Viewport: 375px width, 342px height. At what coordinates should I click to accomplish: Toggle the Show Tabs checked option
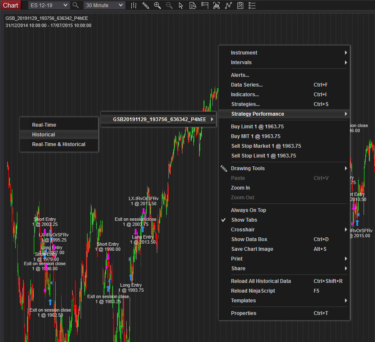click(x=244, y=220)
